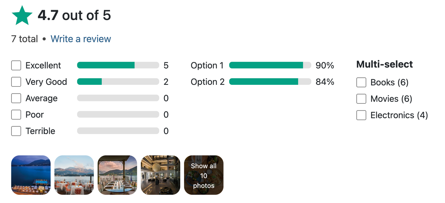Screen dimensions: 445x203
Task: Enable the Average rating filter
Action: 16,98
